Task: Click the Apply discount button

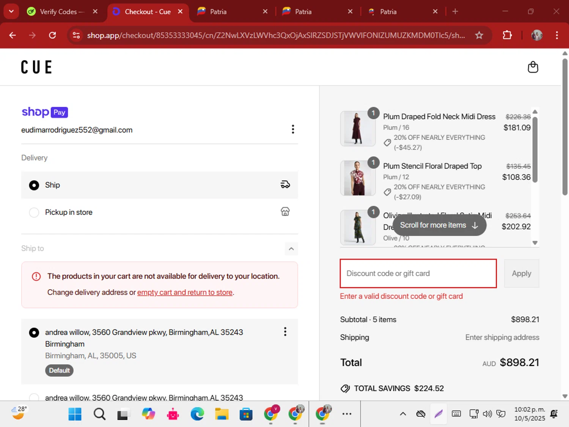Action: coord(521,273)
